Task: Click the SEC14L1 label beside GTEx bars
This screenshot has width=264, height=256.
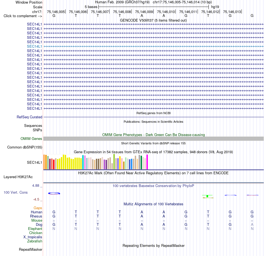Action: [x=34, y=162]
